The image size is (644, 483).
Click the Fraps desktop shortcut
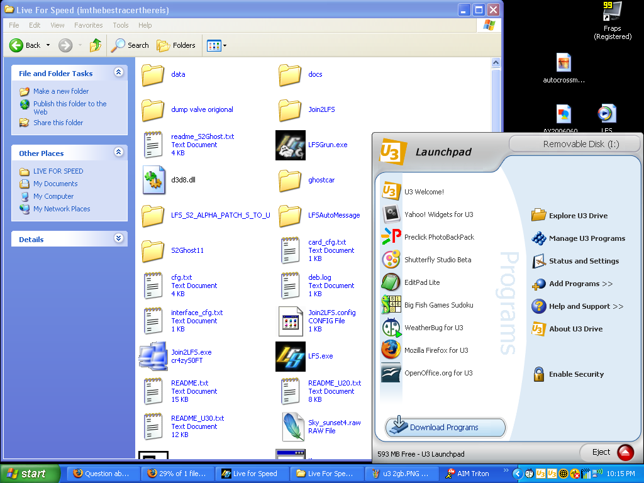[612, 21]
